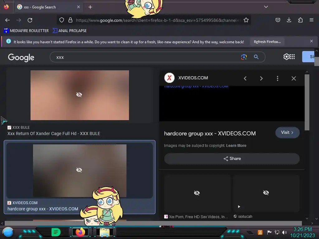Reload the page with the refresh icon

coord(30,20)
